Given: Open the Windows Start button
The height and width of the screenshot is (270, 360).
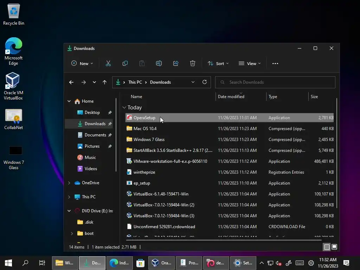Looking at the screenshot, I should coord(8,263).
